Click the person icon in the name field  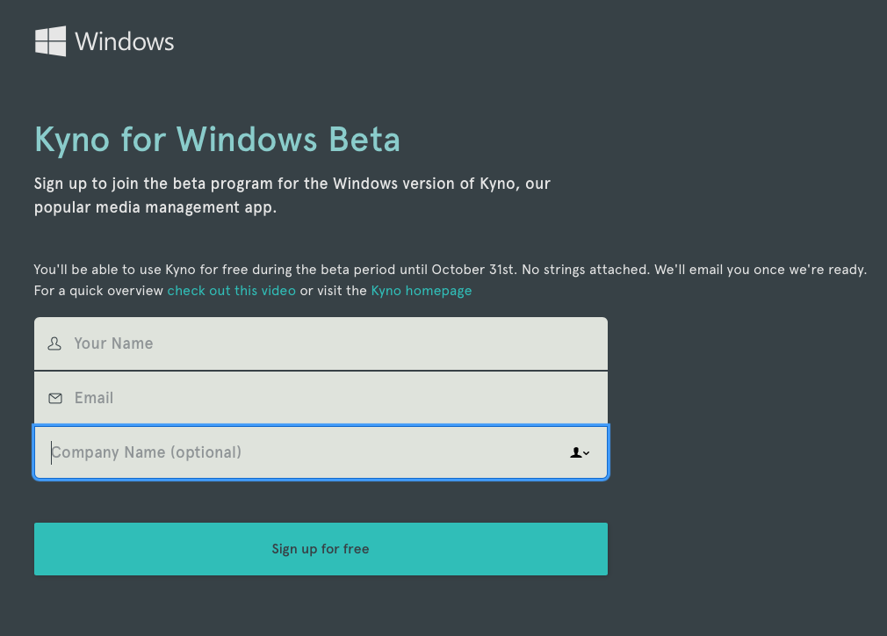(54, 343)
